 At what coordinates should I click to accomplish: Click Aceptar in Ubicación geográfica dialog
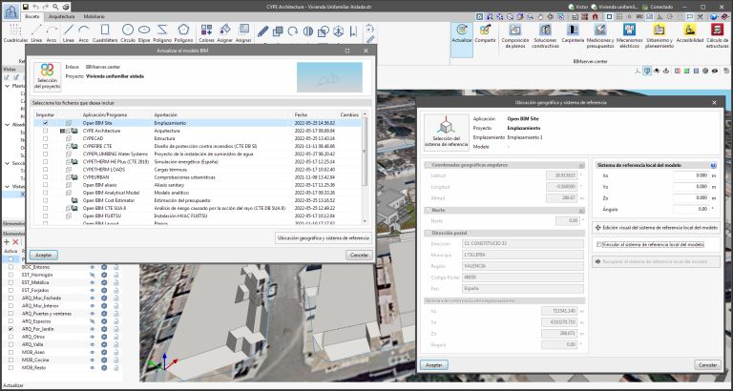coord(434,365)
